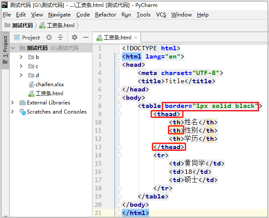Viewport: 269px width, 218px height.
Task: Collapse the 测试代码 root folder
Action: coord(13,48)
